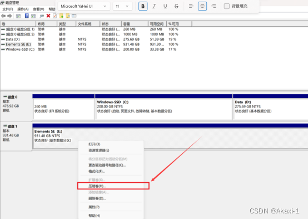Click the 33.38 GB free space cell
308x219 pixels.
pyautogui.click(x=157, y=49)
